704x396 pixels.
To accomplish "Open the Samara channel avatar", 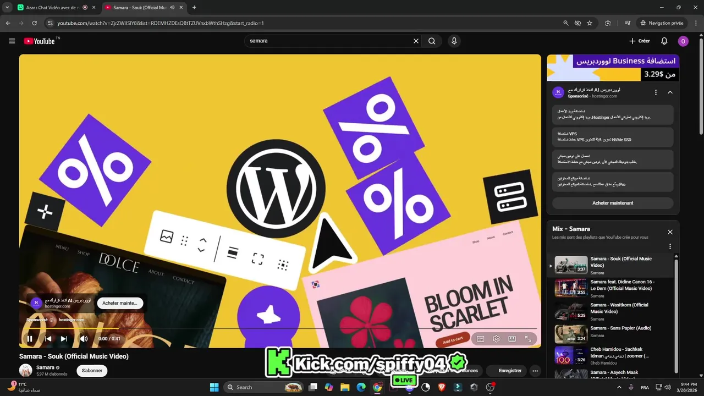I will tap(26, 370).
